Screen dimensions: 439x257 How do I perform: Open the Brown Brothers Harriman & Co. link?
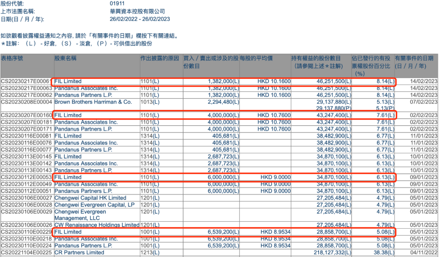point(93,102)
